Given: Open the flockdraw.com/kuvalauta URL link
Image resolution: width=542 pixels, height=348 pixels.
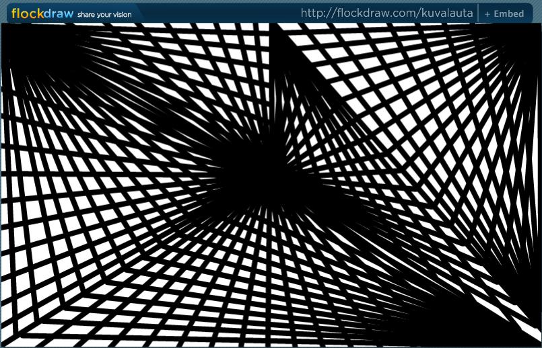Looking at the screenshot, I should tap(386, 13).
